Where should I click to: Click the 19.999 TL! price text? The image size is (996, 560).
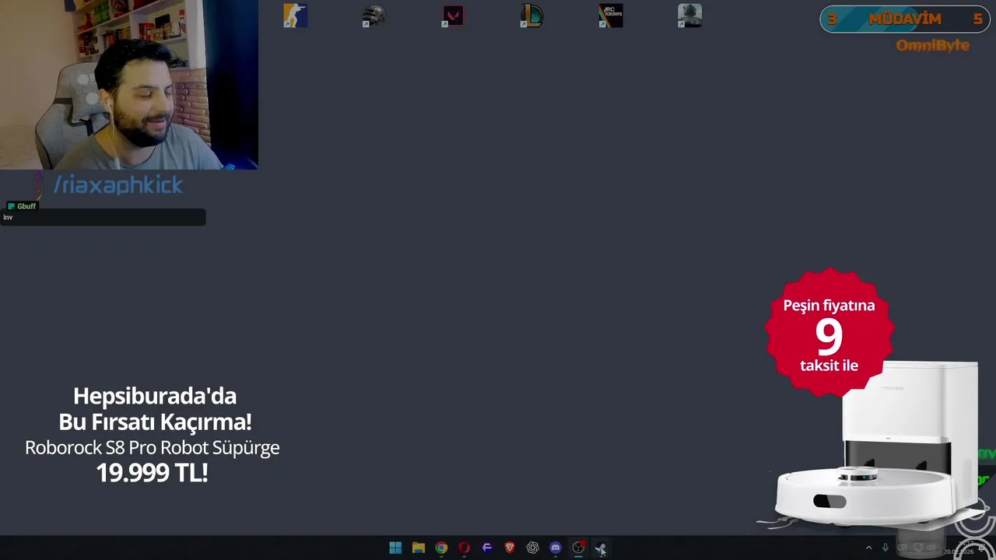152,473
